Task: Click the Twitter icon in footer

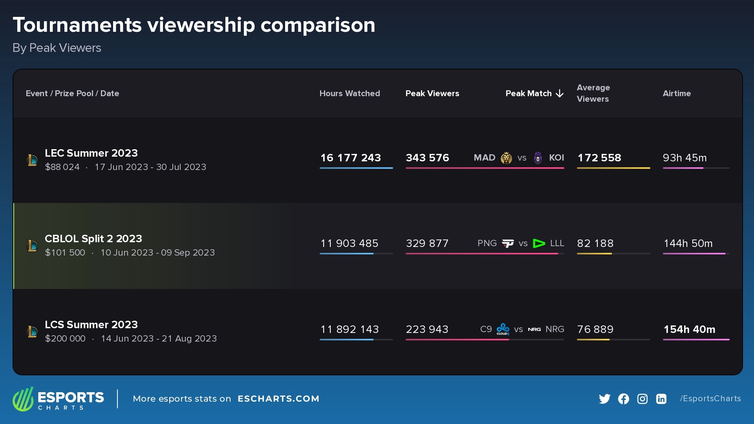Action: 604,399
